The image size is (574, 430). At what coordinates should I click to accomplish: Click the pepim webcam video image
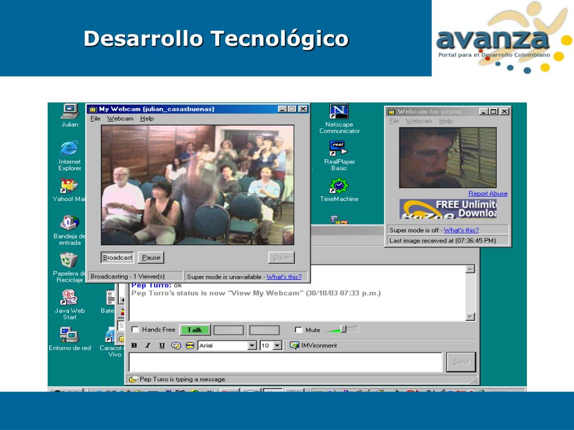click(448, 157)
